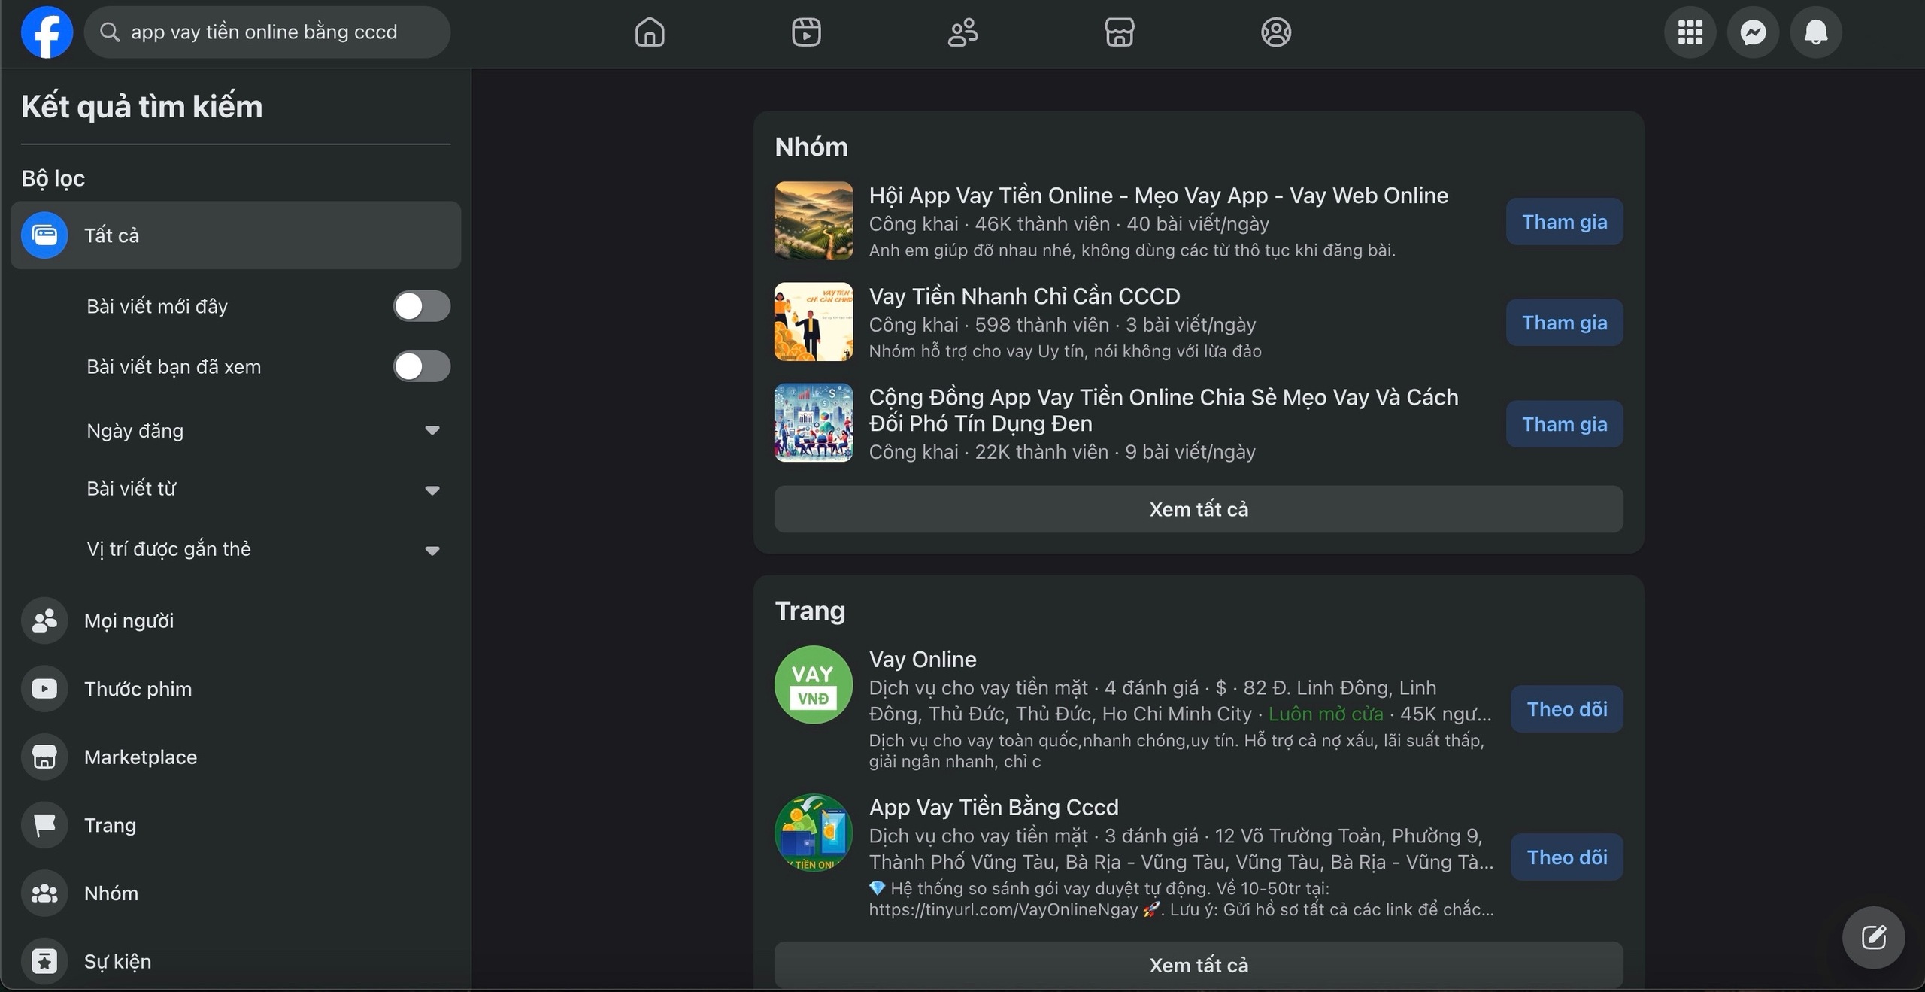Open Vay Tiền Nhanh Chỉ Cần CCCD title link
This screenshot has width=1925, height=992.
[x=1025, y=296]
